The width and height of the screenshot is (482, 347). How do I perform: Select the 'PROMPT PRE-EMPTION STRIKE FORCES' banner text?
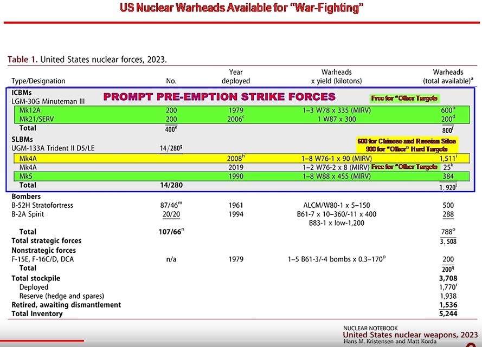coord(219,97)
